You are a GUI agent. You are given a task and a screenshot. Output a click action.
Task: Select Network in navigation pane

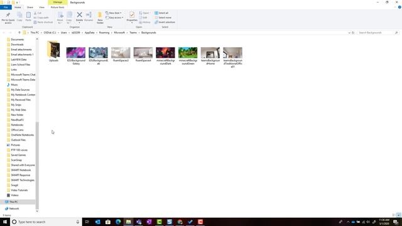[14, 208]
